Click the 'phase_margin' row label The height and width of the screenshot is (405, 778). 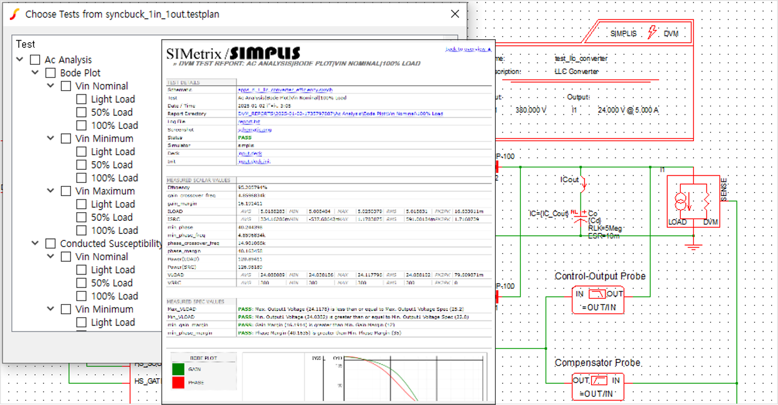183,250
